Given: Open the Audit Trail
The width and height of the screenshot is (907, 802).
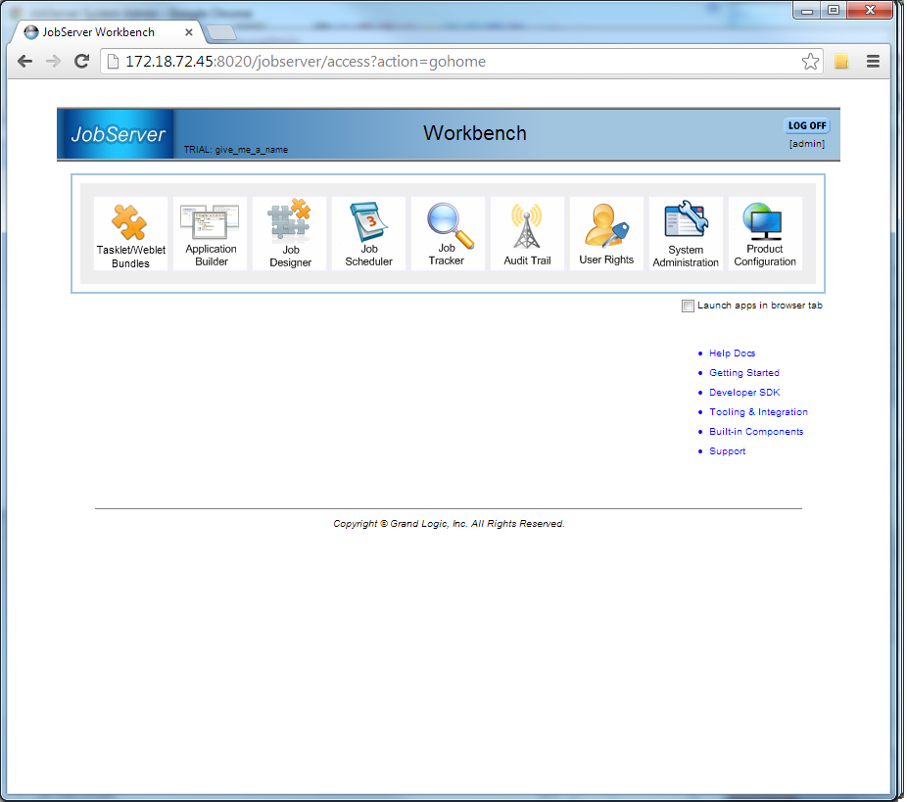Looking at the screenshot, I should pyautogui.click(x=527, y=233).
